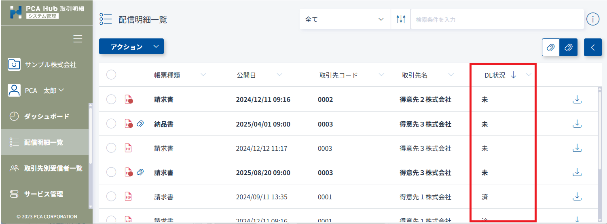Open 取引先別受信者一覧 in sidebar
Screen dimensions: 607x224
click(x=44, y=168)
